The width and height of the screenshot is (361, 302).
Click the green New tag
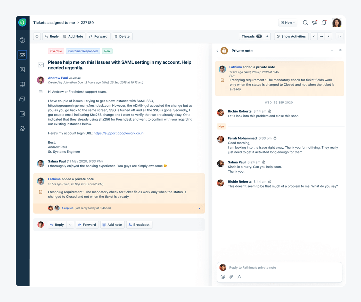107,51
